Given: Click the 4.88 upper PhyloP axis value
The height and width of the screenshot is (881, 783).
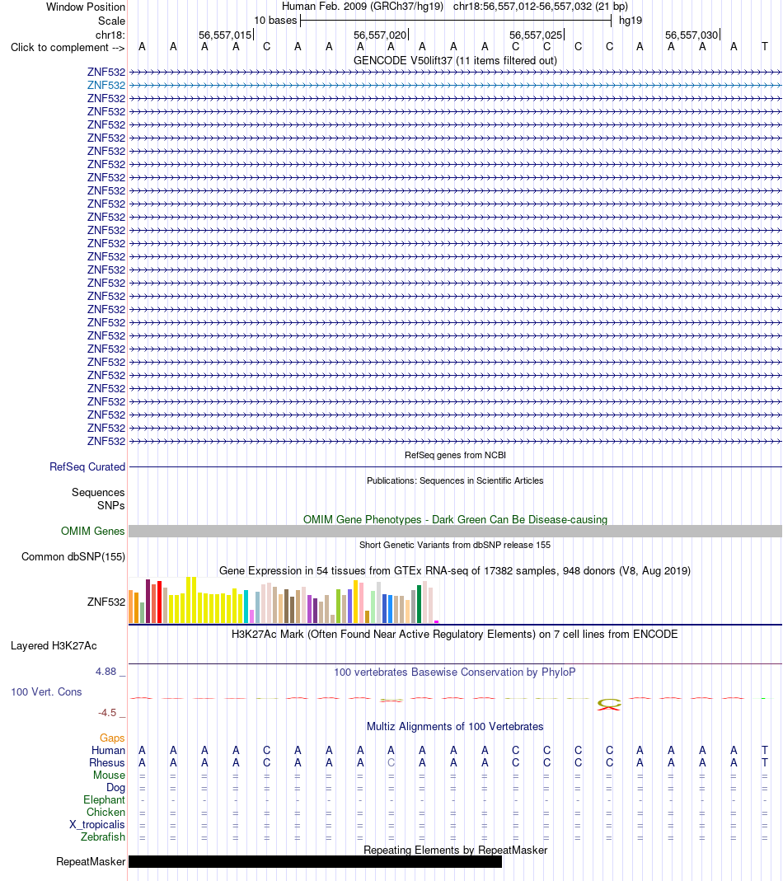Looking at the screenshot, I should [x=105, y=672].
